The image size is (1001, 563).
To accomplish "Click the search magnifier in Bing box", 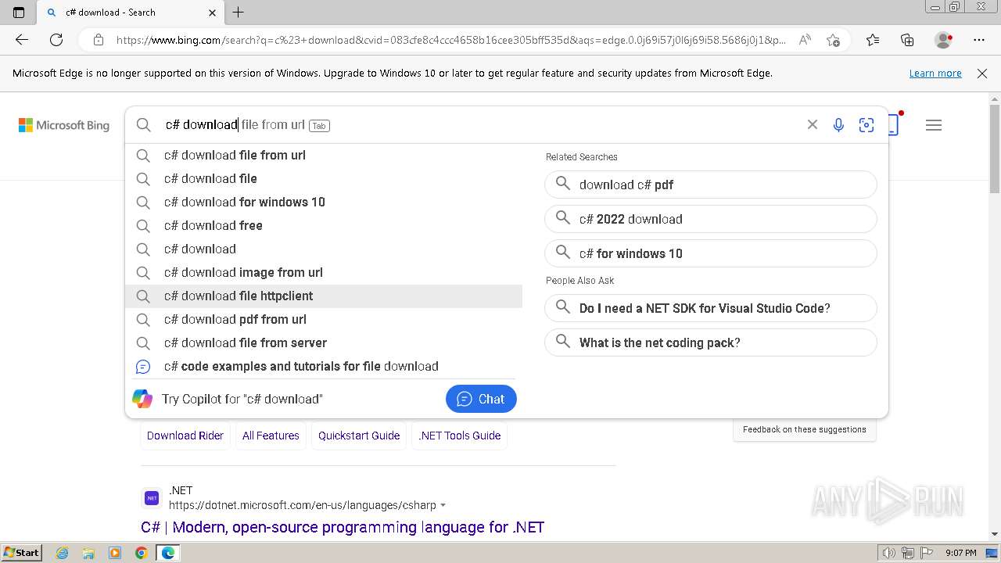I will (144, 125).
